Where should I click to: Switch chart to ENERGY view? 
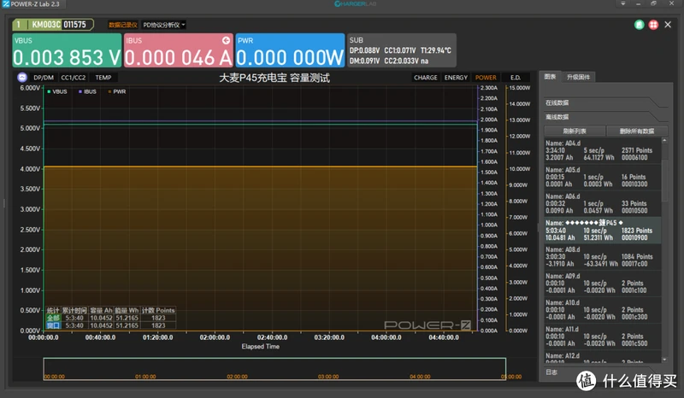(456, 78)
